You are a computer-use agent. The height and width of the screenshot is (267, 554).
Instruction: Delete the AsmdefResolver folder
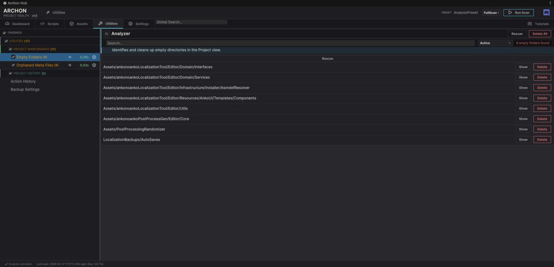click(x=542, y=88)
